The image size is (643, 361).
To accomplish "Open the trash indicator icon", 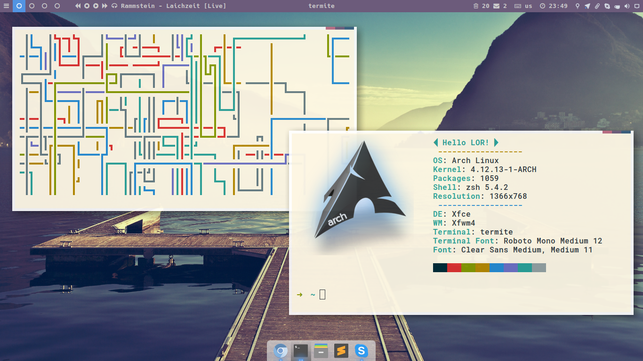I will point(476,6).
